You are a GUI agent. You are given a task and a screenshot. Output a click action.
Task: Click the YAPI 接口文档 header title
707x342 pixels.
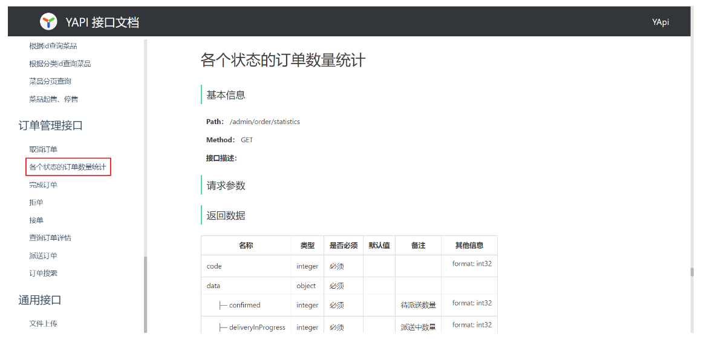point(102,22)
